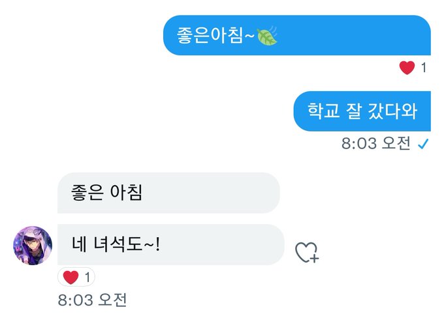
Task: Click reaction count "1" next to top heart
Action: coord(424,68)
